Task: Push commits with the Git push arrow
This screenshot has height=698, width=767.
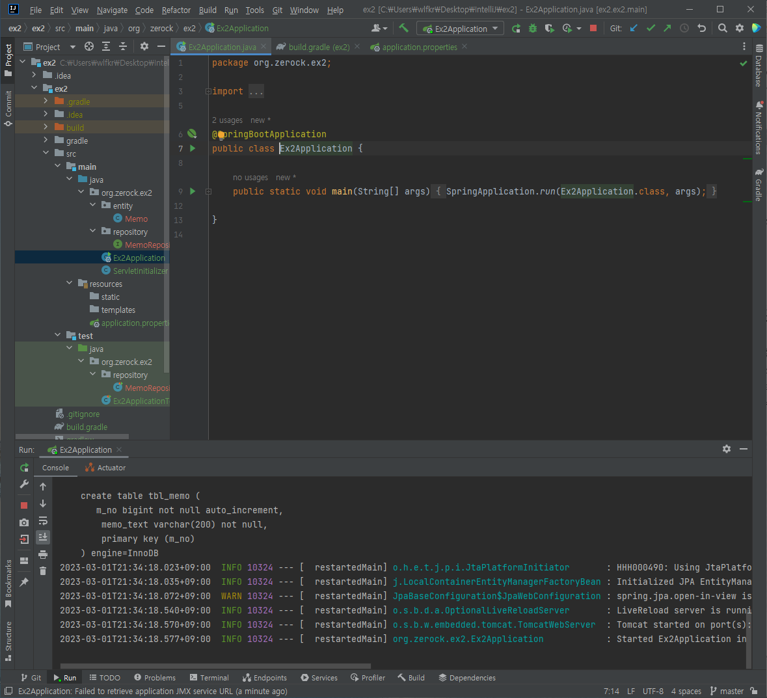Action: (667, 29)
